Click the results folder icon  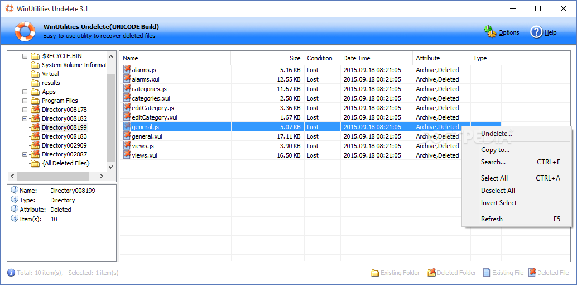(x=35, y=83)
